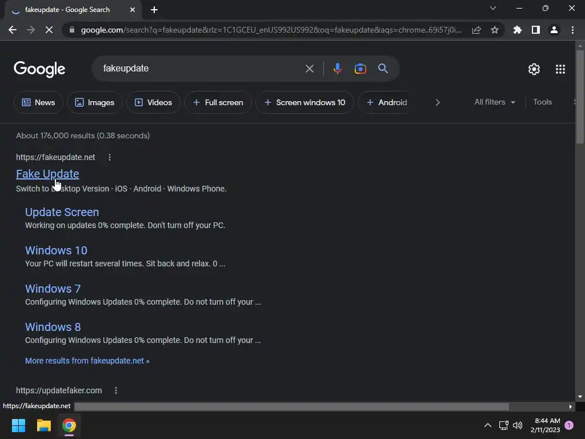Click the horizontal scrollbar thumb
The height and width of the screenshot is (439, 585).
click(291, 406)
